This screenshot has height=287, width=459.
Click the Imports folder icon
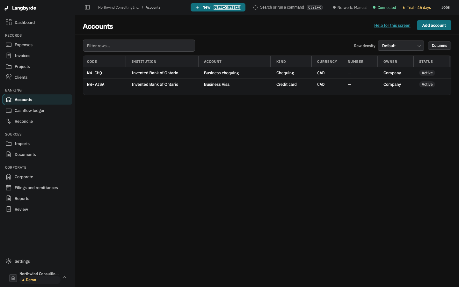[9, 143]
